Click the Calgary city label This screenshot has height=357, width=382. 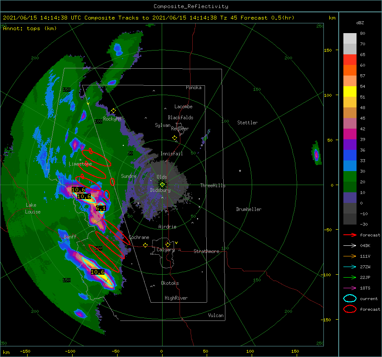pos(166,250)
